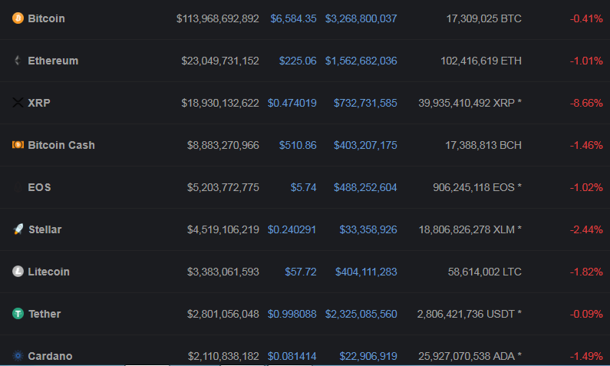Click supply value 58,614,002 LTC
Image resolution: width=610 pixels, height=366 pixels.
pos(485,272)
